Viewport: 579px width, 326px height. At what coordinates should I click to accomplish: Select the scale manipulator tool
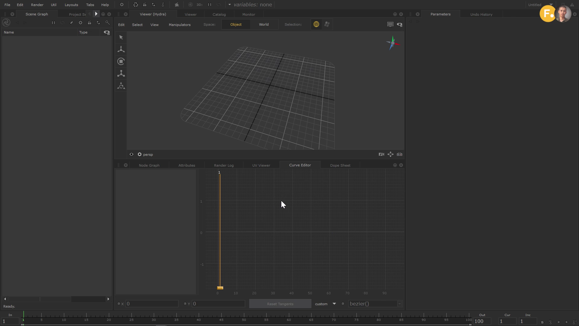pyautogui.click(x=121, y=73)
